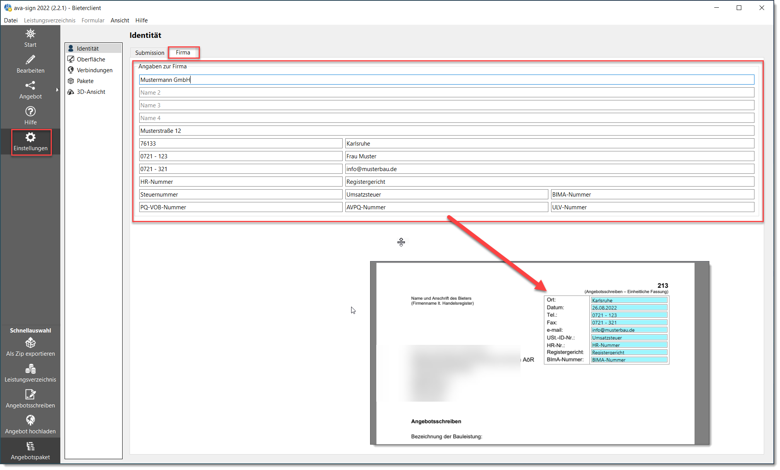
Task: Click the Frau Muster contact field
Action: click(x=550, y=156)
